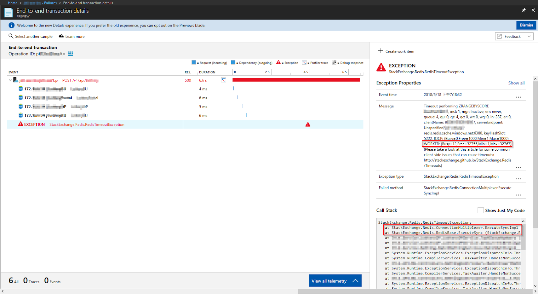Click View all telemetry button

335,281
